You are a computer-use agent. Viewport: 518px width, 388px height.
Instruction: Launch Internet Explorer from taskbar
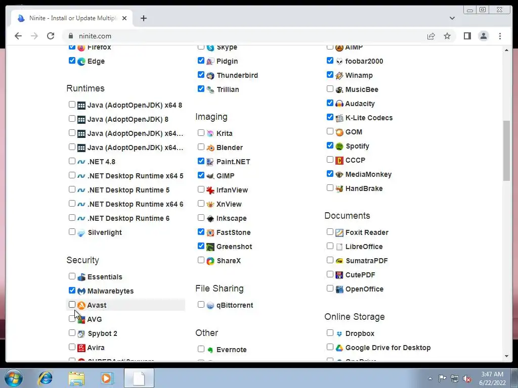(x=45, y=378)
